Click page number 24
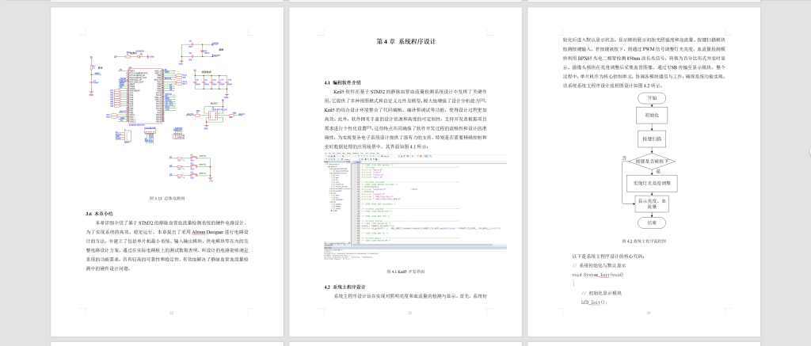 (x=648, y=313)
